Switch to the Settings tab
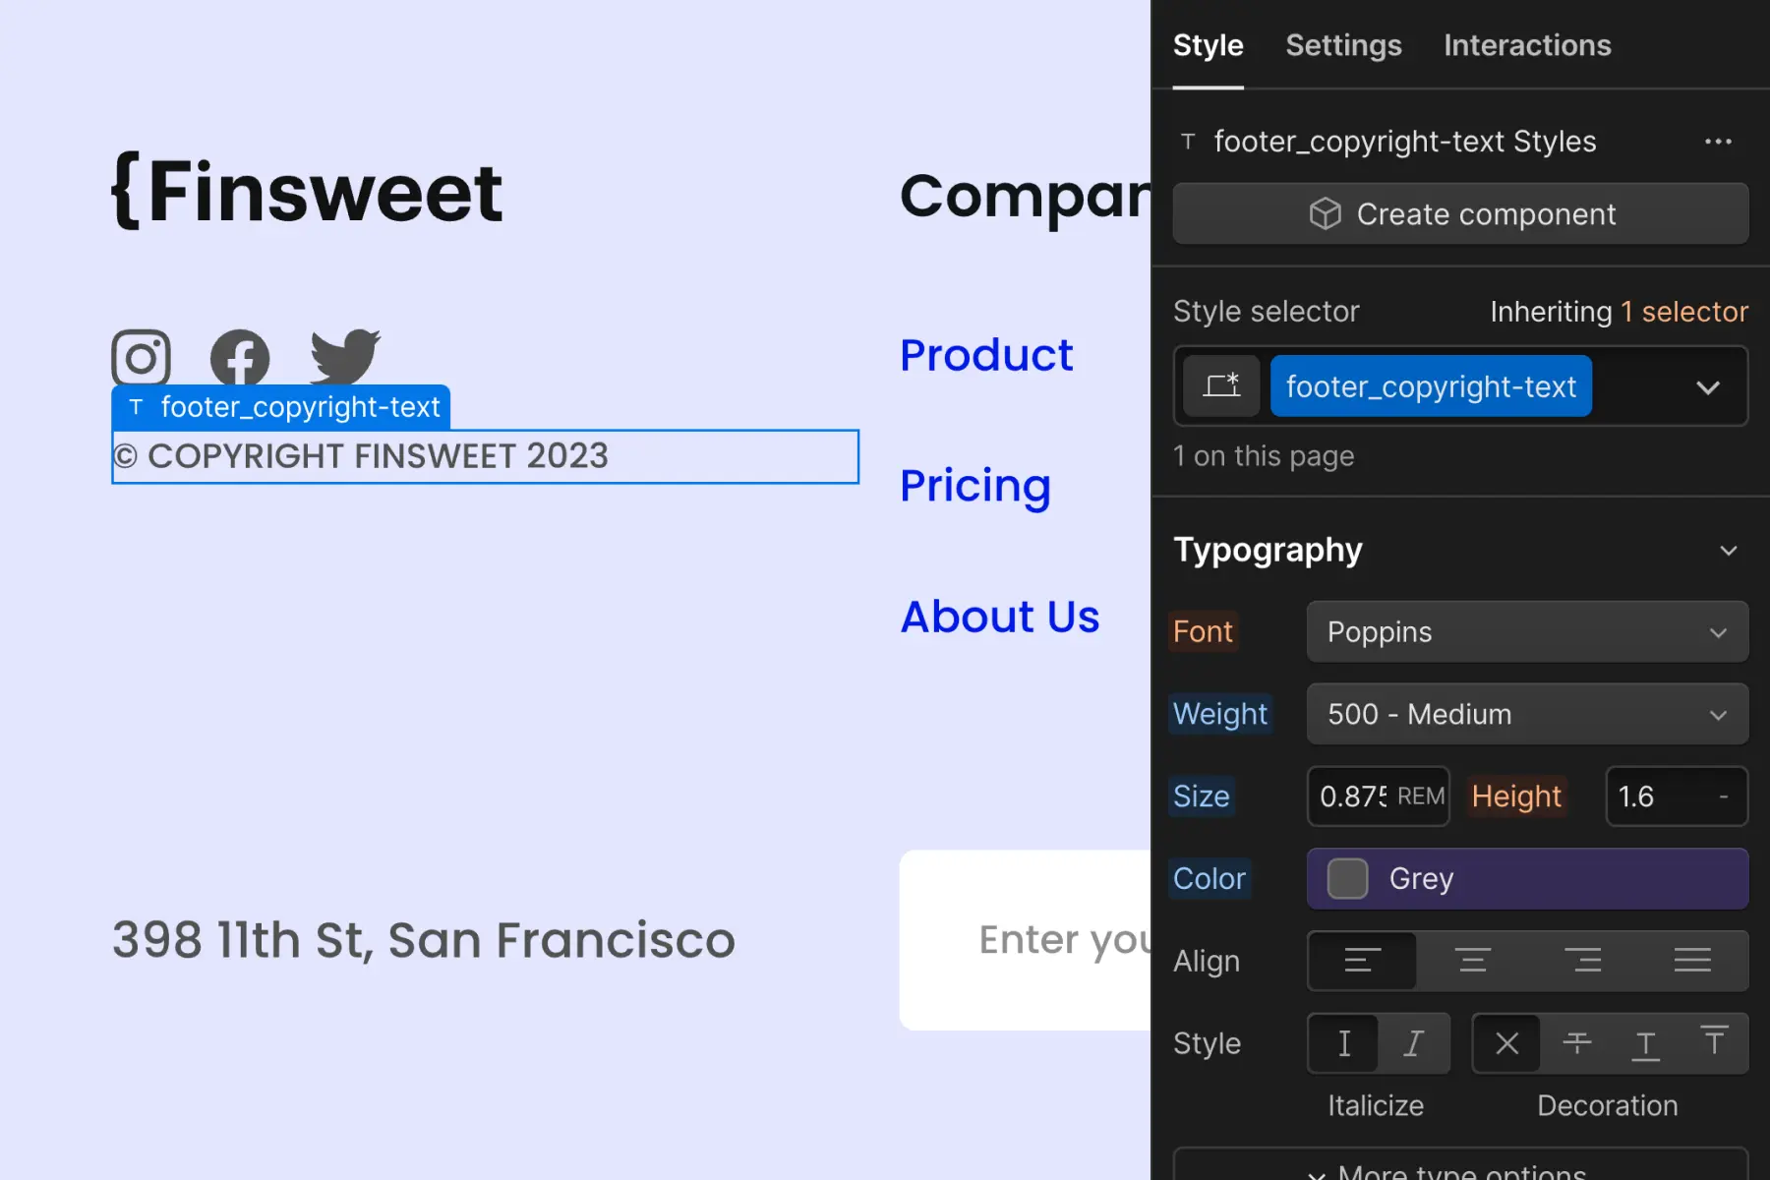1770x1180 pixels. [x=1343, y=45]
